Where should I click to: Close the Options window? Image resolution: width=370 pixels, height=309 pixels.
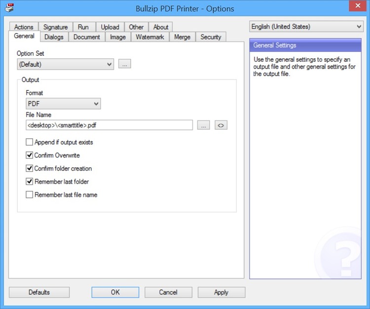[358, 5]
